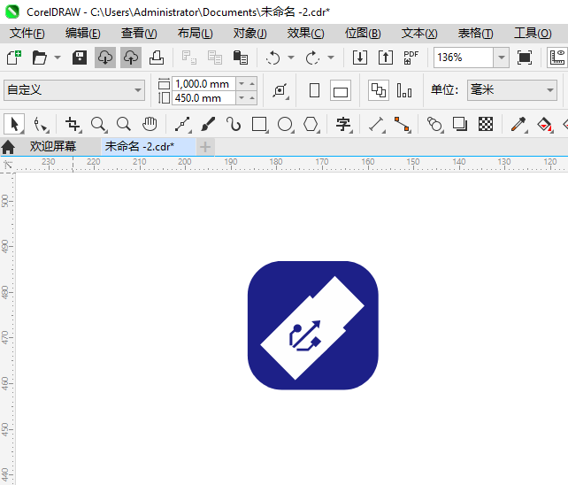568x485 pixels.
Task: Save the document with floppy icon
Action: (x=80, y=58)
